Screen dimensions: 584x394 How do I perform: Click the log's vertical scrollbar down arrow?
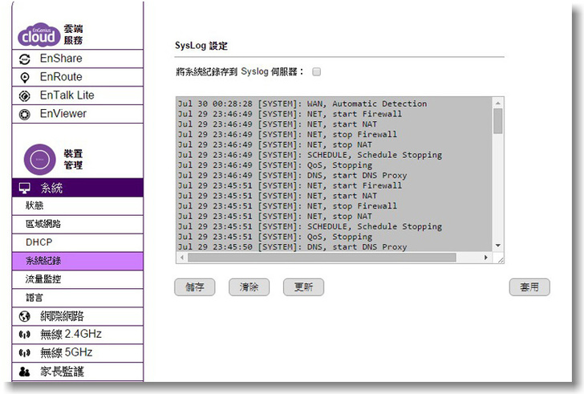[497, 246]
